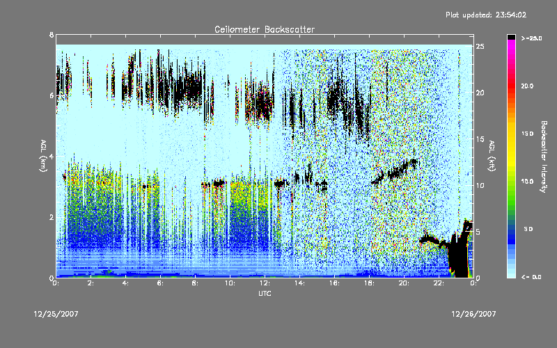Click the '16:' hour tick on UTC axis

[x=335, y=283]
